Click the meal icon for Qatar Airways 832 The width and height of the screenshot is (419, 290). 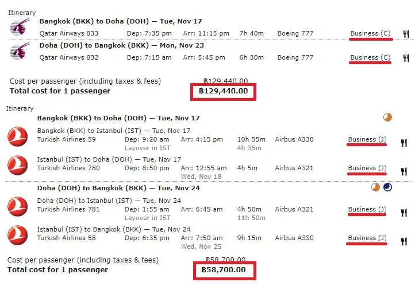click(406, 58)
